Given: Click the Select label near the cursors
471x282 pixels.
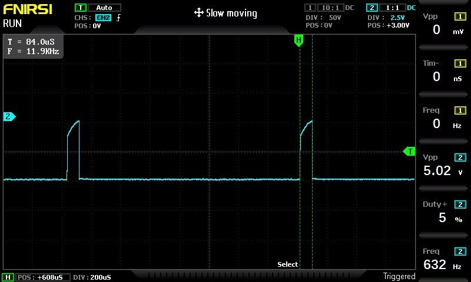Looking at the screenshot, I should coord(287,264).
